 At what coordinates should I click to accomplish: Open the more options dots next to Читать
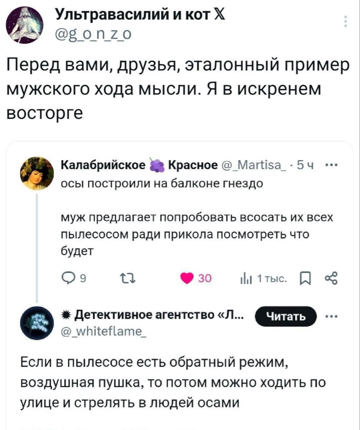pos(331,316)
